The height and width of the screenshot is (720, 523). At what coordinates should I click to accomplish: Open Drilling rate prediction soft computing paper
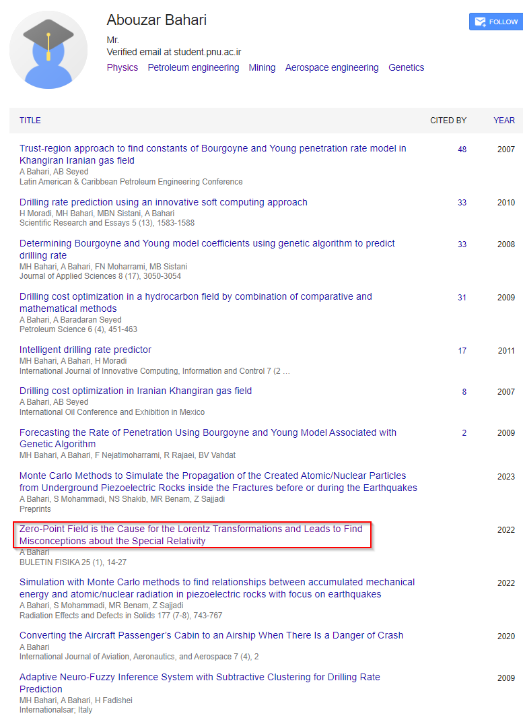(163, 202)
